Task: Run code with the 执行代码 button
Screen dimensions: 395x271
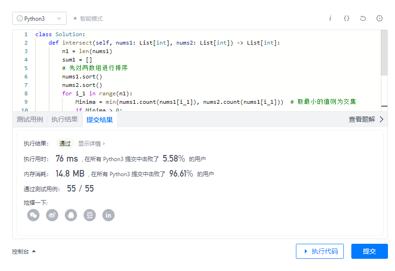Action: tap(320, 251)
